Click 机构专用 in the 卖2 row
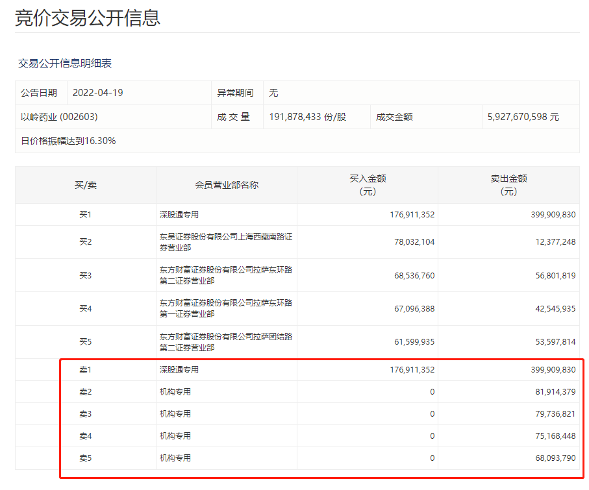589x490 pixels. (x=175, y=392)
